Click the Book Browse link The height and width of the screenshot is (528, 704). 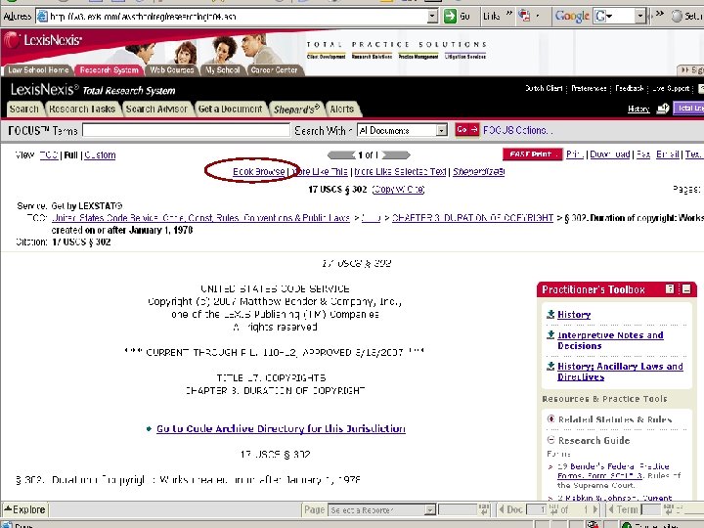258,171
